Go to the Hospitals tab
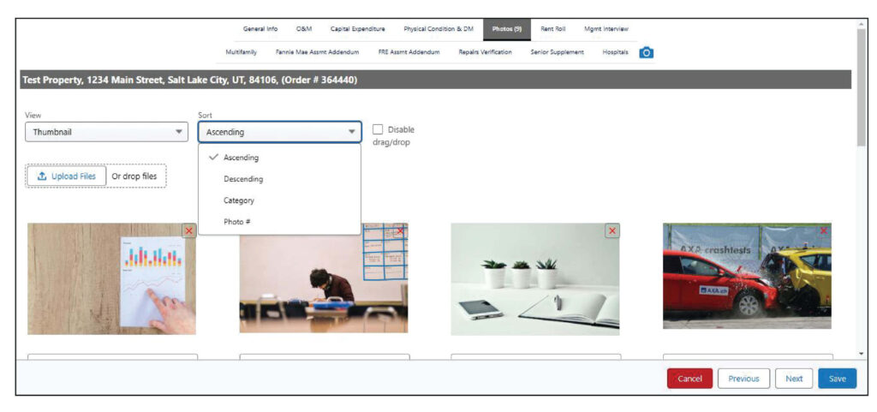The height and width of the screenshot is (412, 877). 615,52
